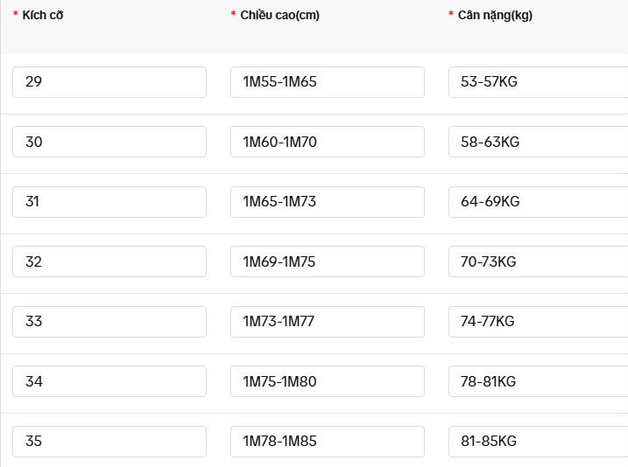Focus the height input 1M69-1M75

pyautogui.click(x=328, y=261)
